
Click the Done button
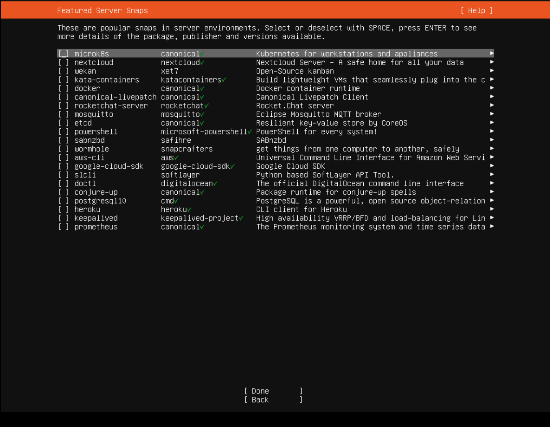[x=273, y=391]
